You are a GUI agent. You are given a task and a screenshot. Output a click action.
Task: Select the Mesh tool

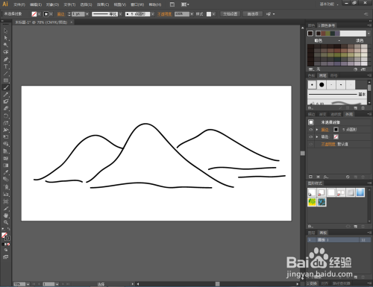click(x=6, y=158)
